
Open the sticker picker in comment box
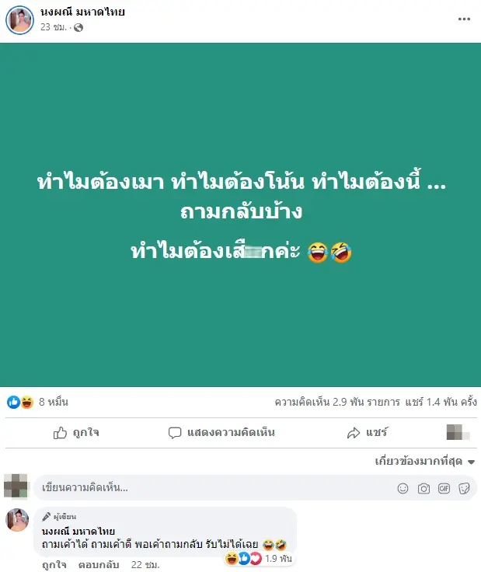tap(464, 489)
